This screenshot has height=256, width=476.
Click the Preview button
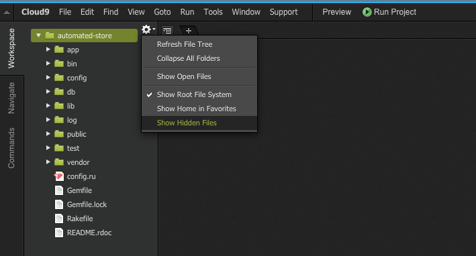click(x=336, y=12)
